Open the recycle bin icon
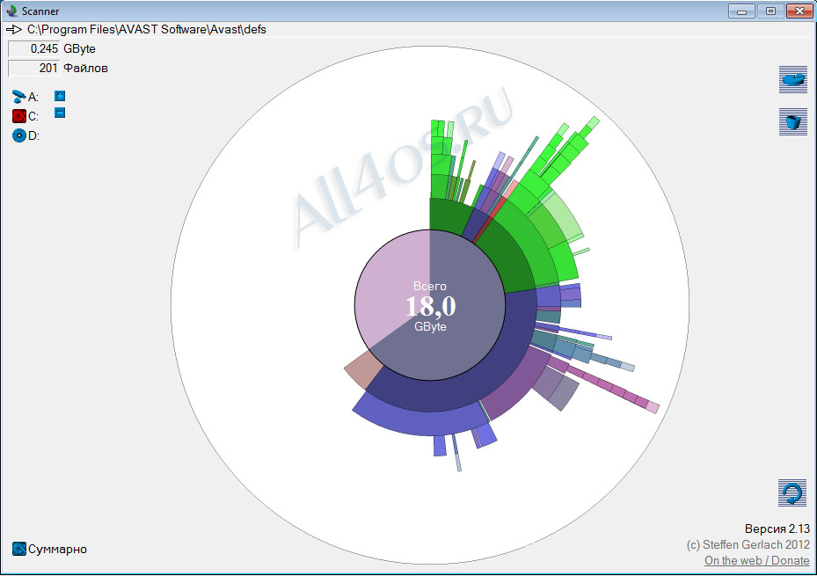The width and height of the screenshot is (817, 576). (x=793, y=122)
